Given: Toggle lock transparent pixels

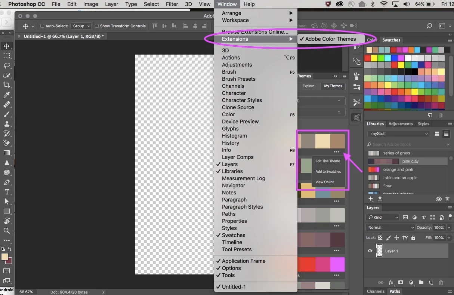Looking at the screenshot, I should (x=380, y=237).
